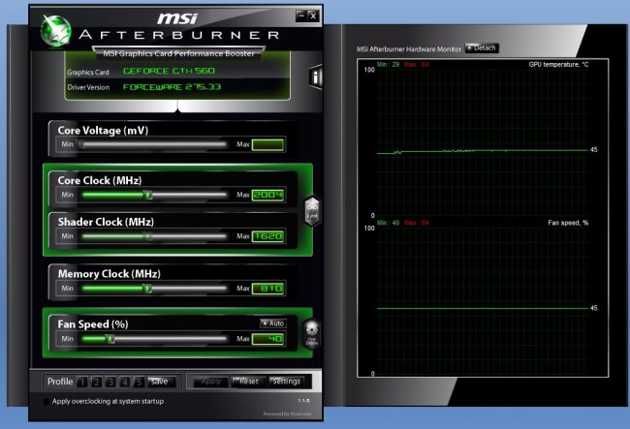
Task: Click the 'Powered by Rivatuner' text
Action: click(287, 414)
